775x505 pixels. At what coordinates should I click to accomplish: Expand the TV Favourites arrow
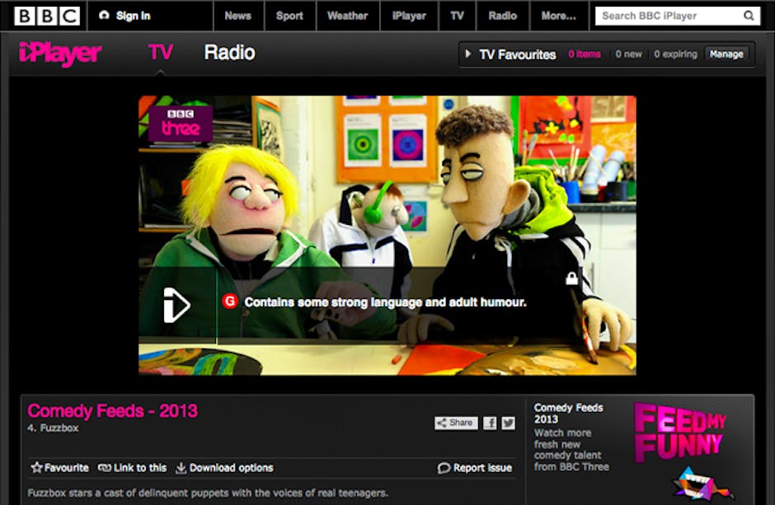click(468, 54)
